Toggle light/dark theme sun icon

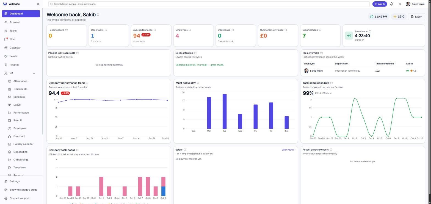click(400, 4)
